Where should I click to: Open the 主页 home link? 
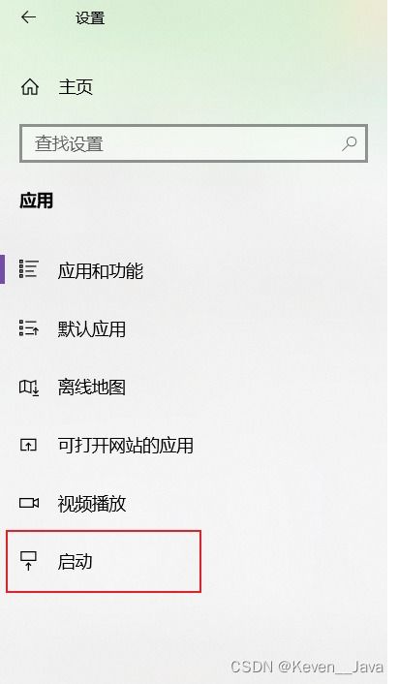click(x=76, y=87)
